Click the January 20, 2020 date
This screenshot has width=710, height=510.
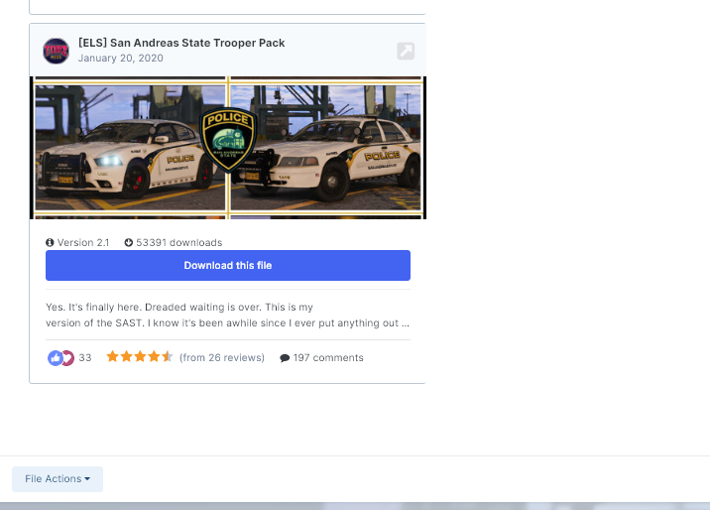tap(120, 58)
